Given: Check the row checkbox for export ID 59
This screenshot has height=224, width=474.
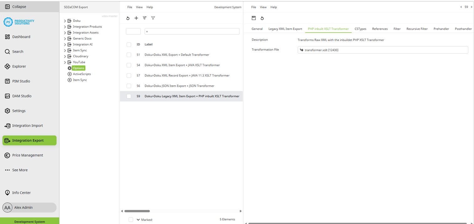Looking at the screenshot, I should pyautogui.click(x=129, y=96).
